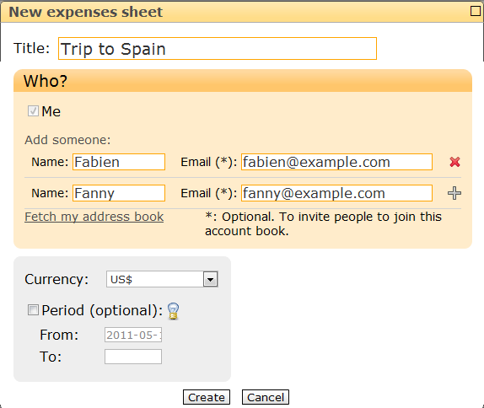The width and height of the screenshot is (484, 408).
Task: Edit the fabien@example.com email field
Action: point(336,162)
